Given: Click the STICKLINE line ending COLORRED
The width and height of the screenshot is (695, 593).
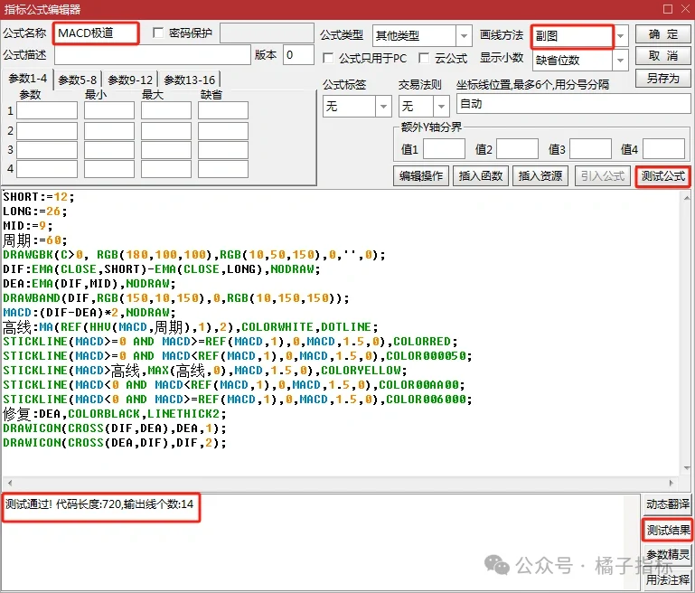Looking at the screenshot, I should (x=230, y=342).
